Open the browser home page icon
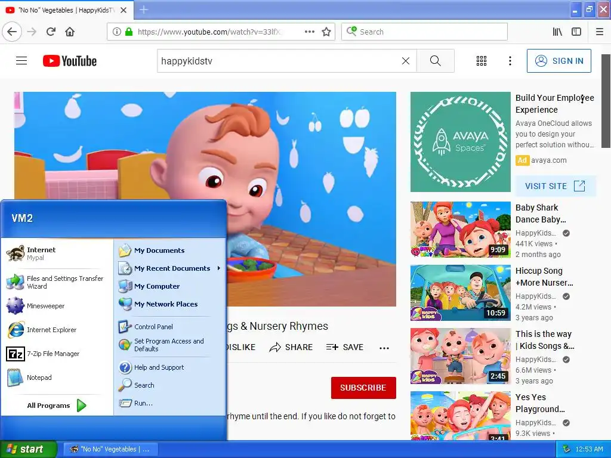This screenshot has width=611, height=458. tap(70, 32)
